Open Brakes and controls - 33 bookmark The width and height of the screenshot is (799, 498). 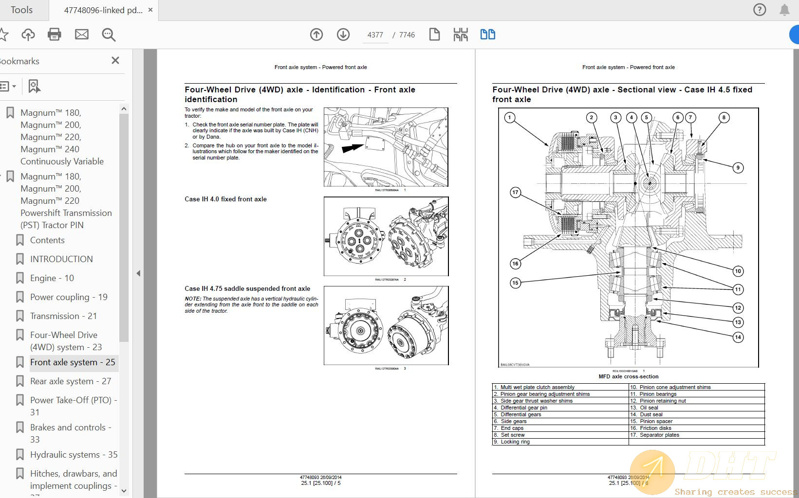click(x=71, y=433)
